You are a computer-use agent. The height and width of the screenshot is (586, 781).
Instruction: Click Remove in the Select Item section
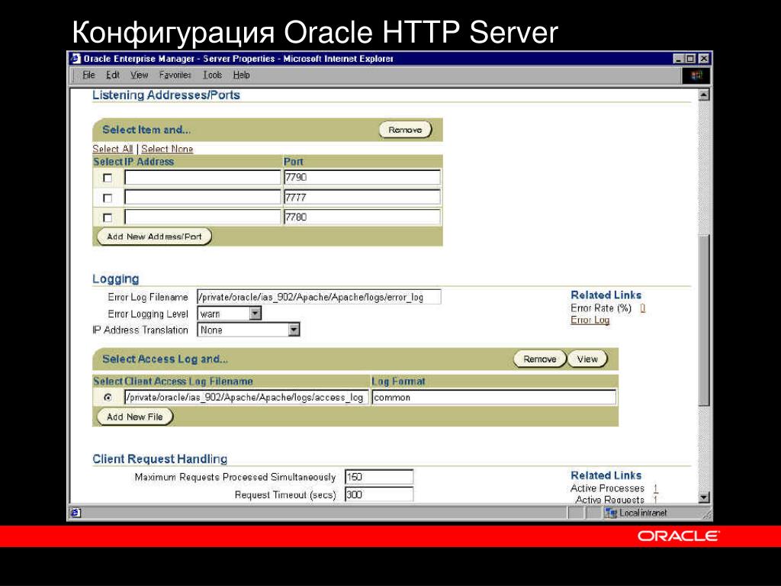(x=405, y=130)
